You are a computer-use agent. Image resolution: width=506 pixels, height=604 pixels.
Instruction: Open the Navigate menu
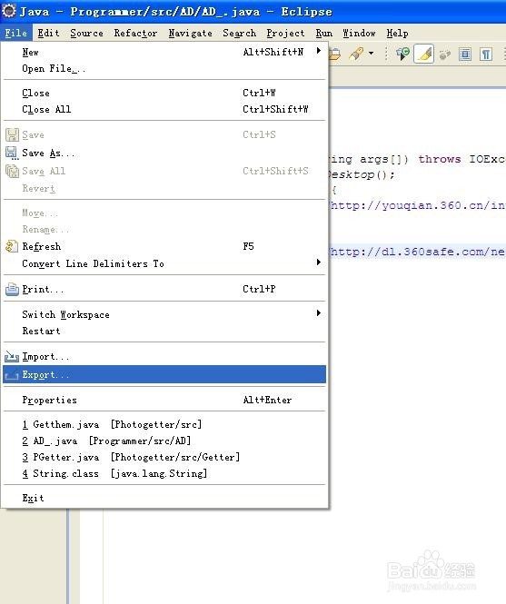coord(191,33)
